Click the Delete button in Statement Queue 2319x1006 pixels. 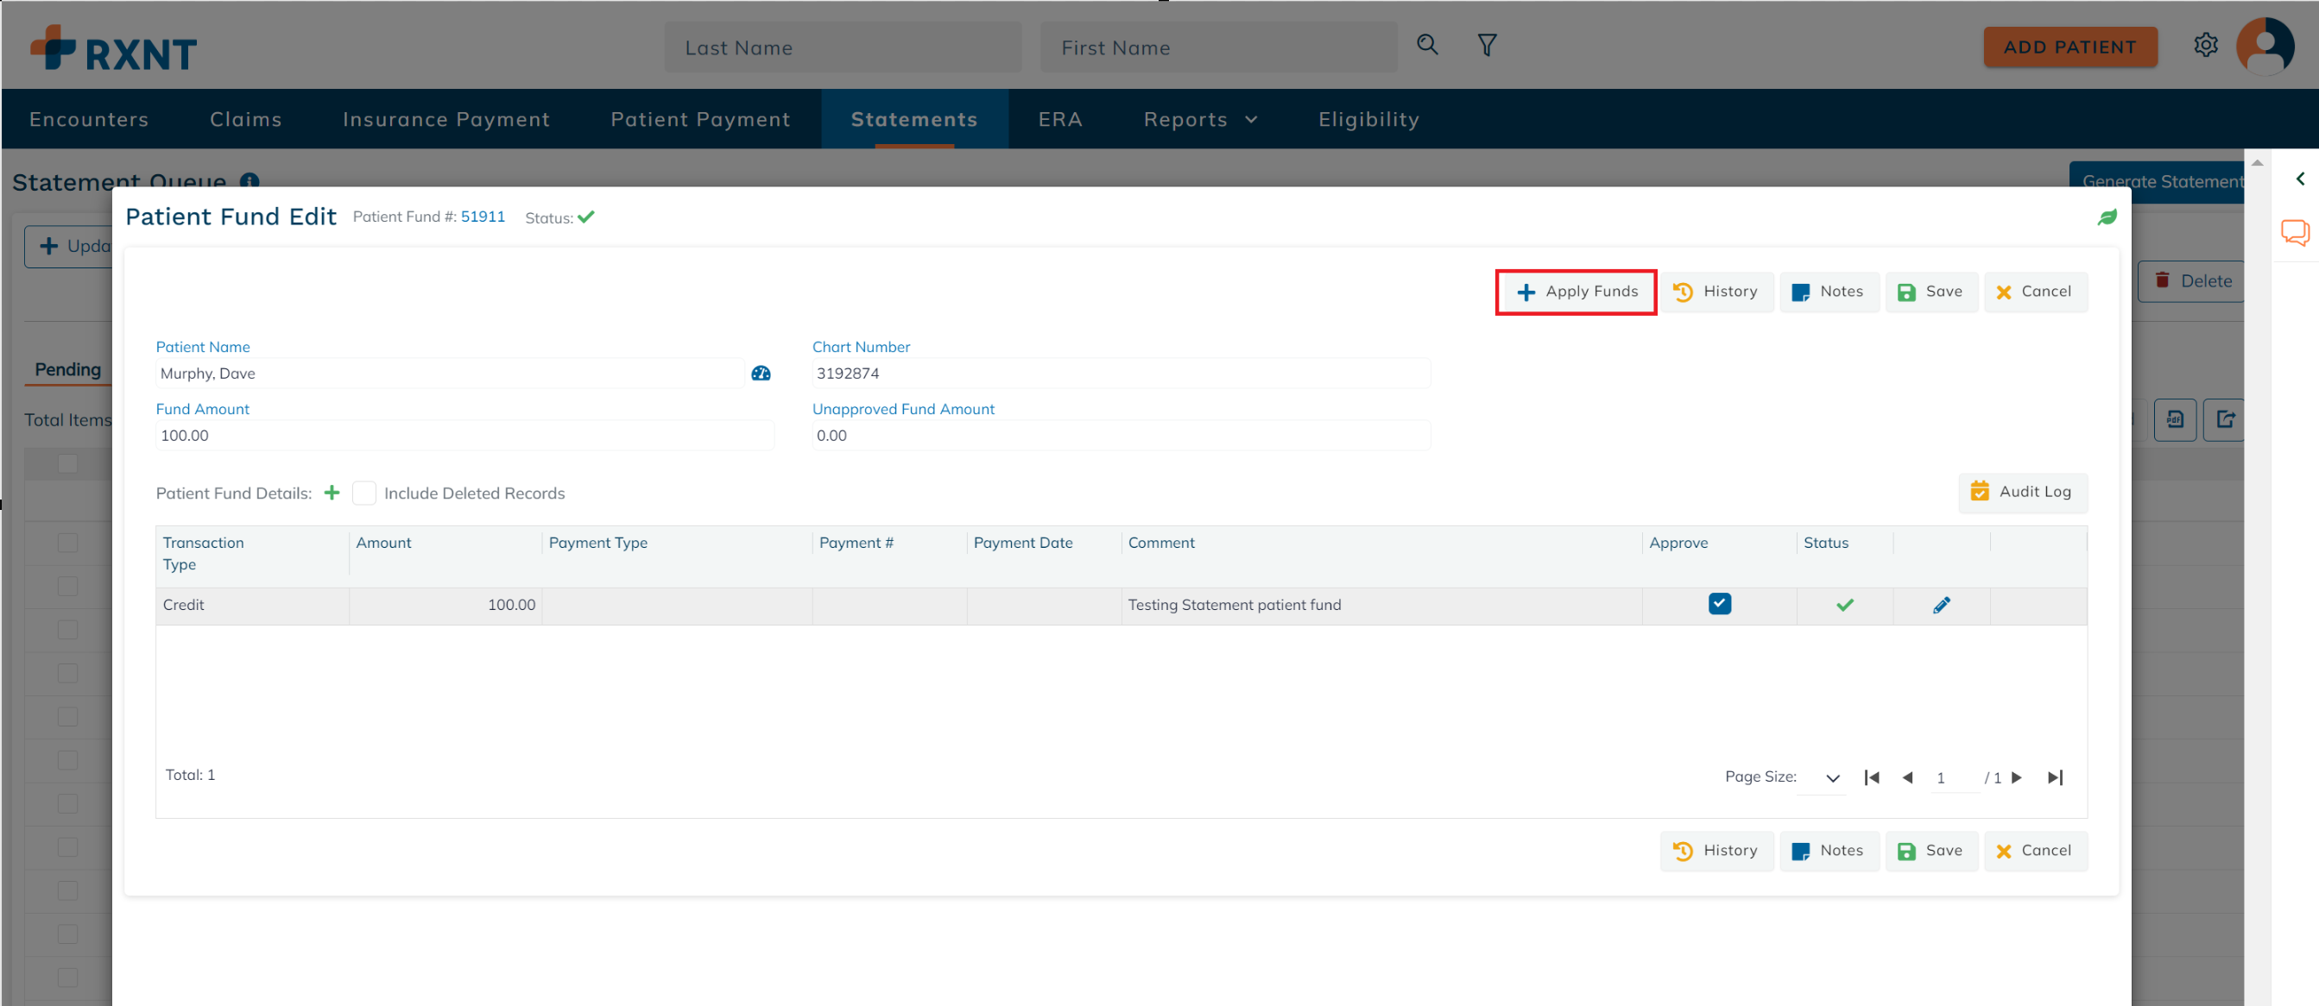(x=2193, y=280)
